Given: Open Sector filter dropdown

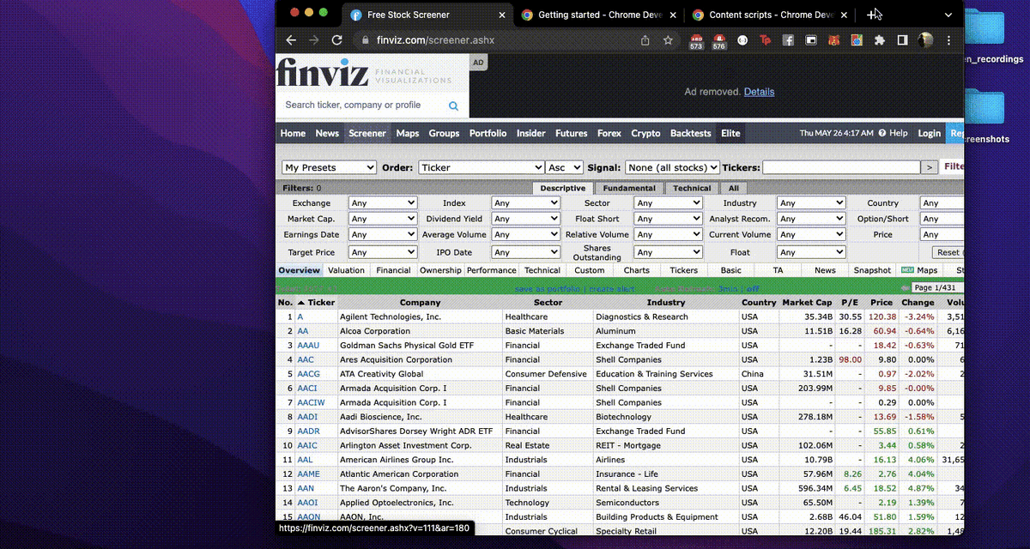Looking at the screenshot, I should click(x=669, y=203).
